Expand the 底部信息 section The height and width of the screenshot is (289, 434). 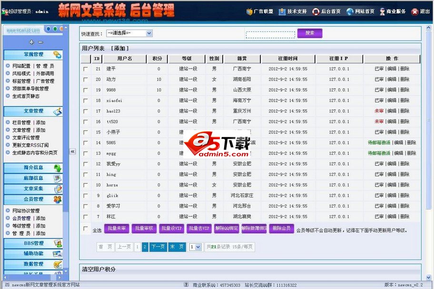click(33, 178)
